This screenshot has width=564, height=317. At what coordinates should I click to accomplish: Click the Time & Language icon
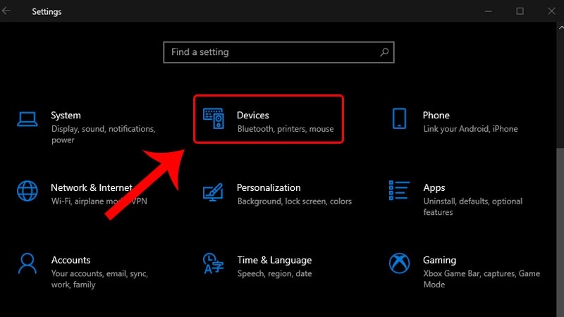213,263
